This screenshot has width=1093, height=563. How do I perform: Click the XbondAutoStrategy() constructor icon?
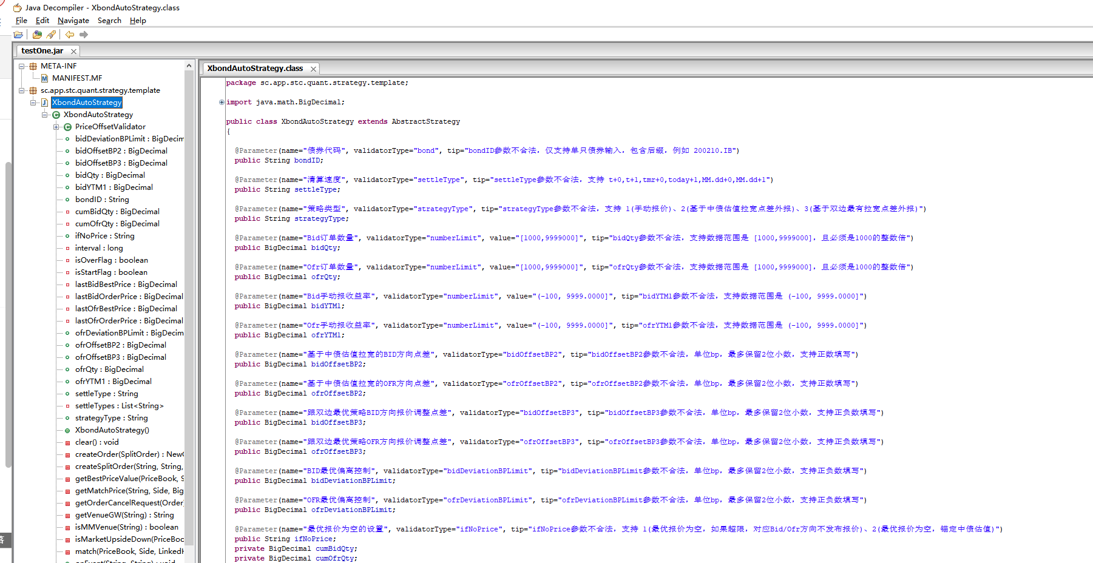67,430
